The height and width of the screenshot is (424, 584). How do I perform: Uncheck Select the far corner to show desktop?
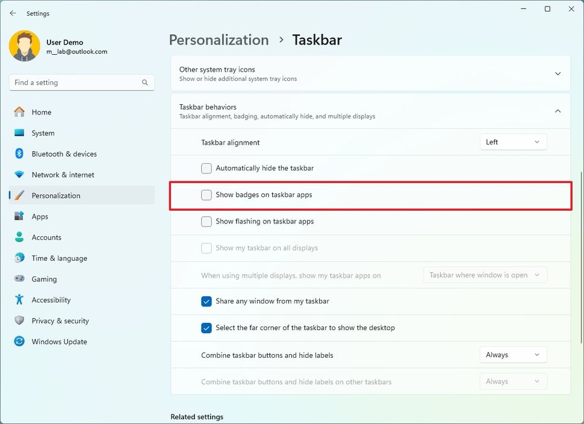pos(207,328)
